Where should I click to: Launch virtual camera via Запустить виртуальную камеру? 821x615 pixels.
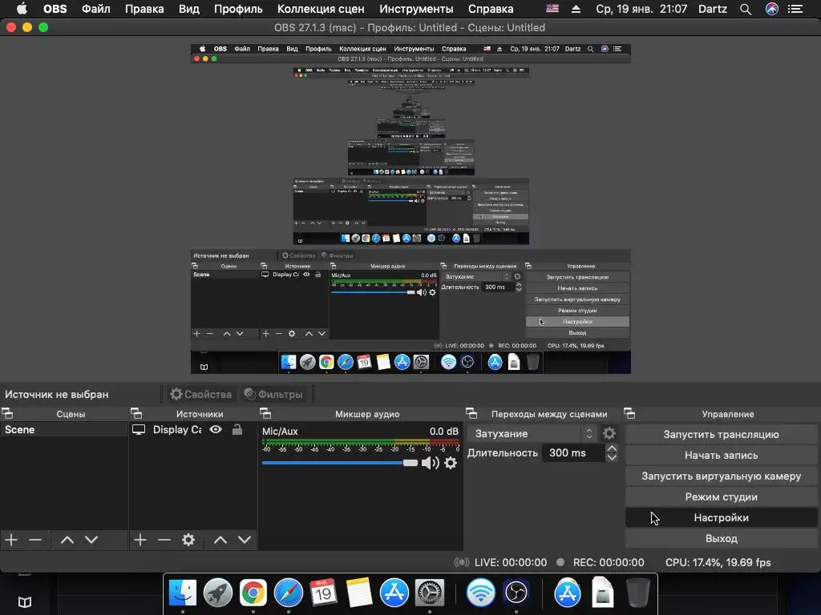coord(721,476)
